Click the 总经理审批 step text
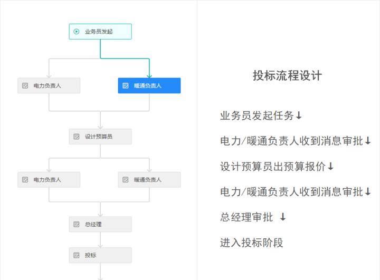The width and height of the screenshot is (380, 280). coord(247,217)
